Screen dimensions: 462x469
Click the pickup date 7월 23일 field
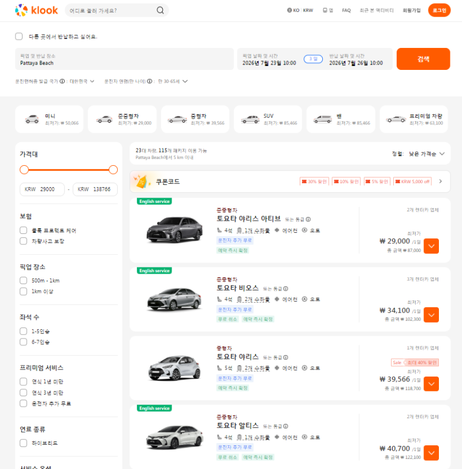[x=269, y=59]
